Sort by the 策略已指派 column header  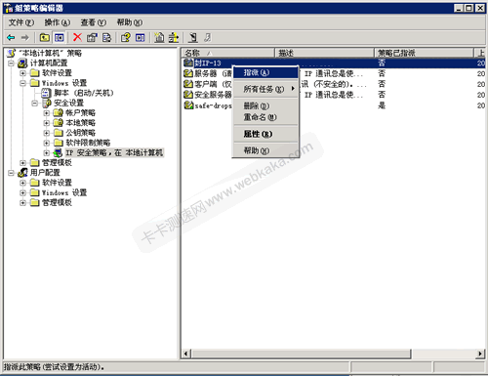click(x=424, y=53)
